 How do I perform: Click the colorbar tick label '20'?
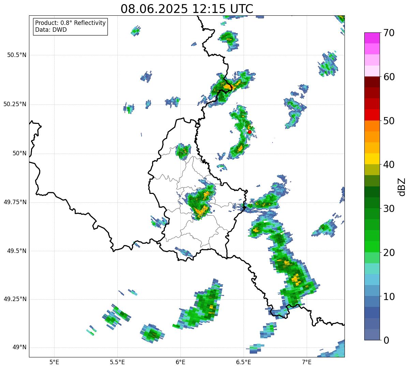(389, 253)
